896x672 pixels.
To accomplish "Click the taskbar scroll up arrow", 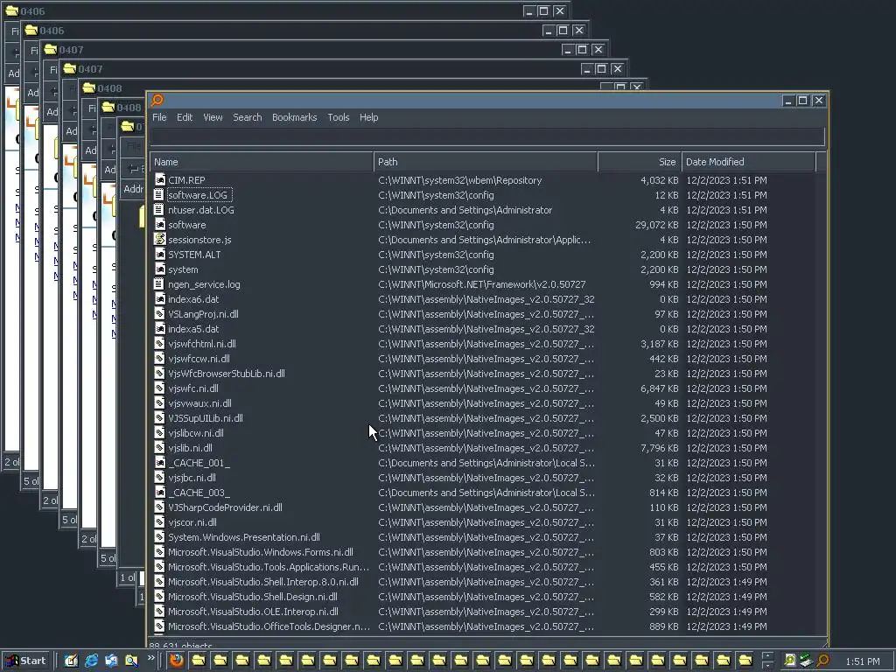I will [x=768, y=656].
